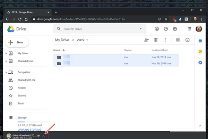Open the Trash section
208x139 pixels.
click(21, 103)
